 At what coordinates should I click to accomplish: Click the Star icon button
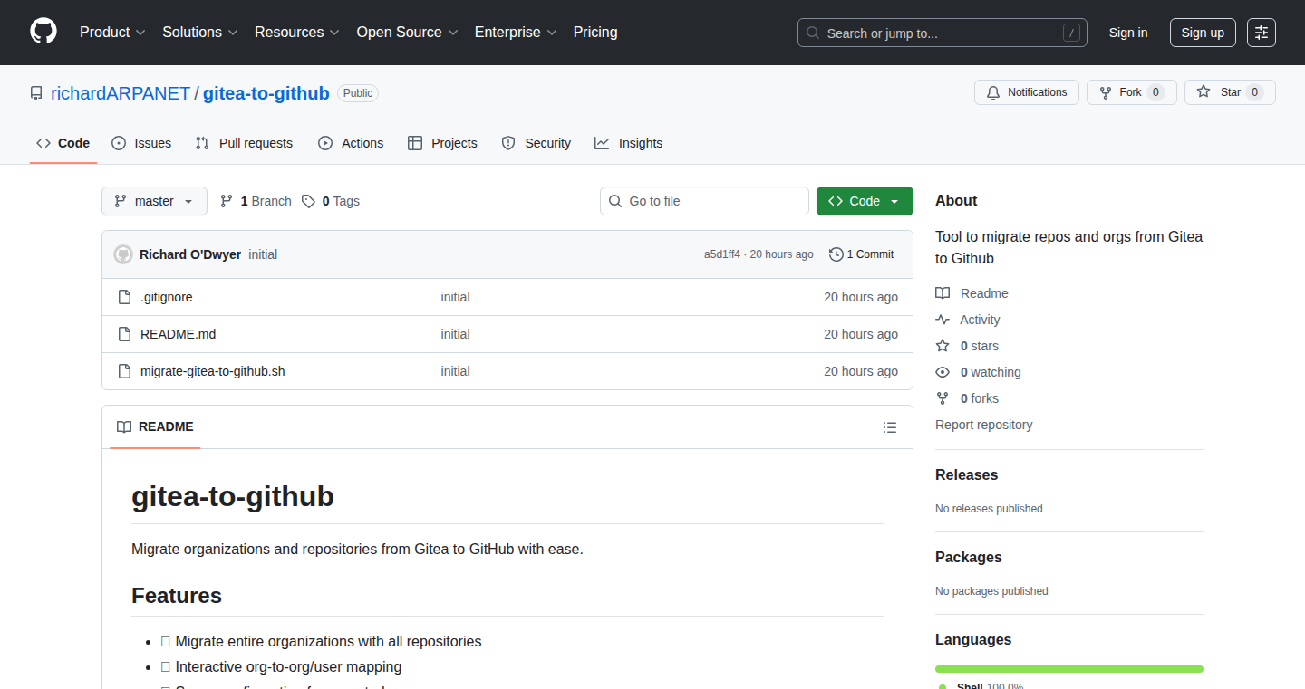[1203, 92]
